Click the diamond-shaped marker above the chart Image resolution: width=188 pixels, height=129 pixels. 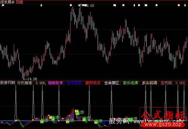click(x=135, y=5)
